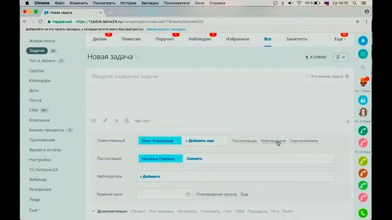
Task: Click the Chrome profile icon
Action: [367, 12]
